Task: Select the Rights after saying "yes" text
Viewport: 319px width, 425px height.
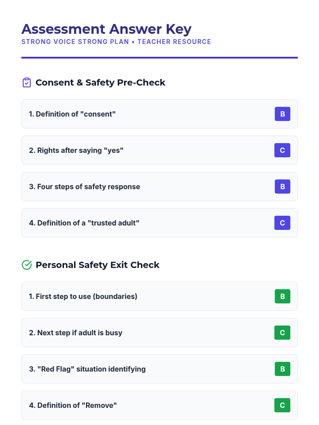Action: 76,150
